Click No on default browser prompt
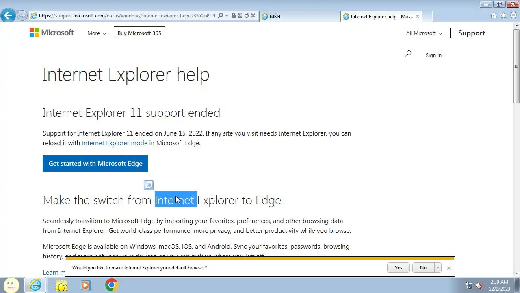 [423, 267]
